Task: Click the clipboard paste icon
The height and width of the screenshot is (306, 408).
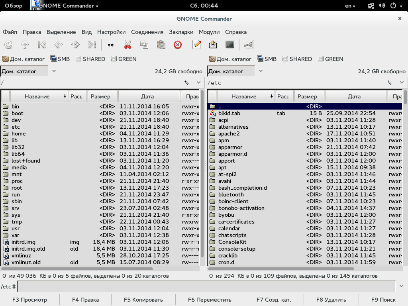Action: [x=161, y=45]
